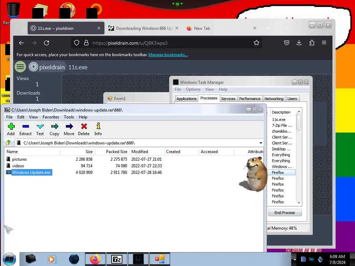Open the Firefox extensions icon
The width and height of the screenshot is (355, 266).
click(312, 43)
